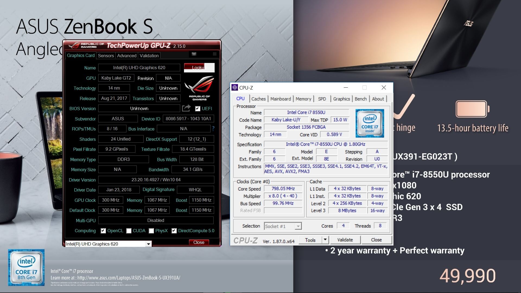
Task: Click the CPU Specification field
Action: point(326,144)
